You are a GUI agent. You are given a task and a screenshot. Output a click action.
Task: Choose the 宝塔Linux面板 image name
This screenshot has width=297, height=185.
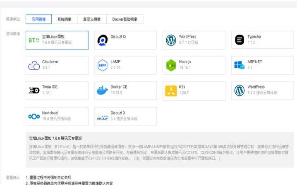pyautogui.click(x=53, y=36)
